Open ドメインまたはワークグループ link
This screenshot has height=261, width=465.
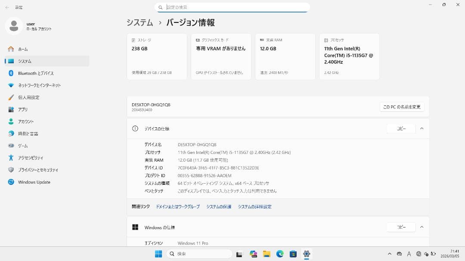[178, 207]
